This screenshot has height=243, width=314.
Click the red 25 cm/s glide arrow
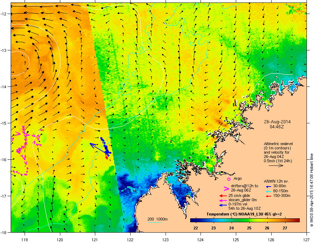point(223,196)
